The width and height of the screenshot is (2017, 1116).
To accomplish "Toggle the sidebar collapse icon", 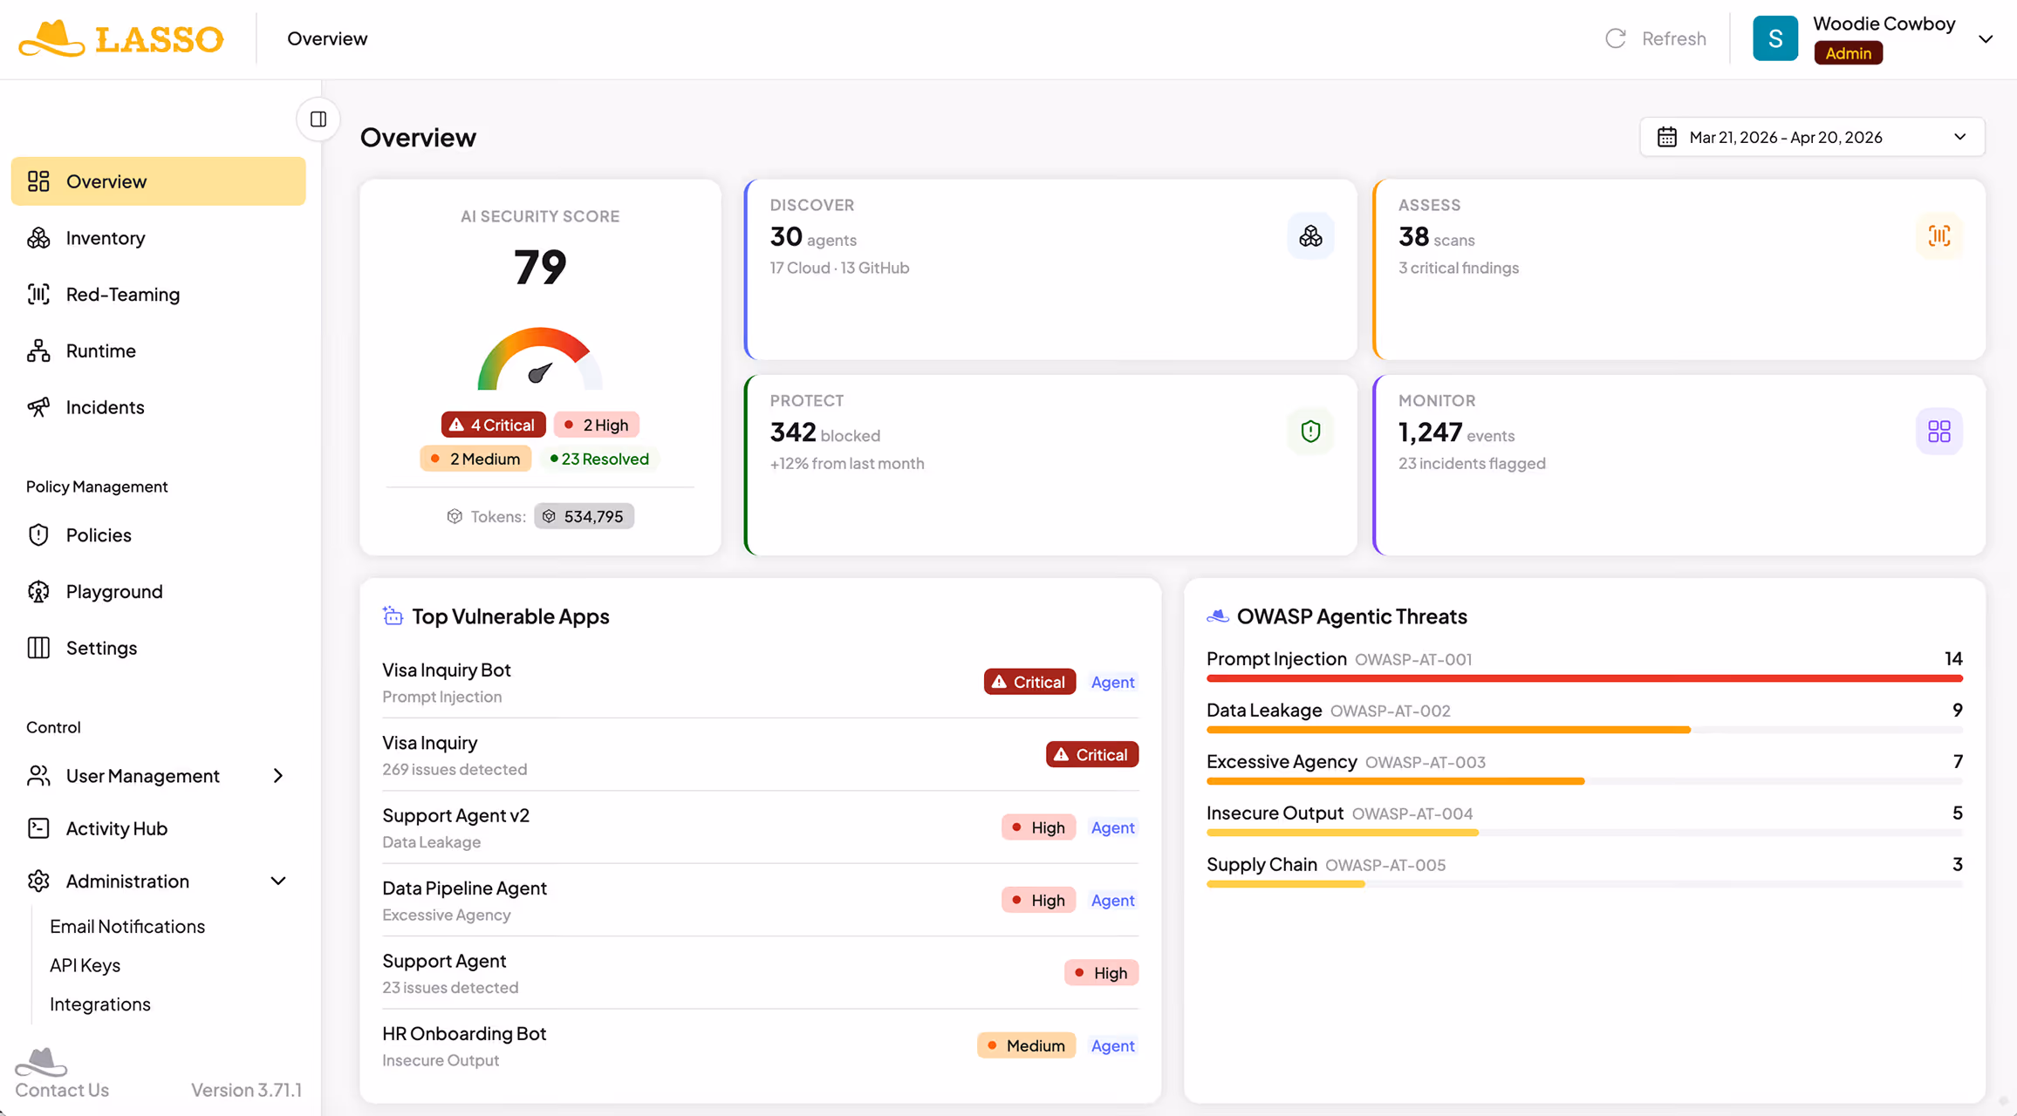I will click(x=318, y=119).
